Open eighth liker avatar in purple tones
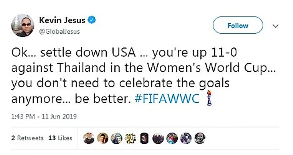 click(186, 138)
